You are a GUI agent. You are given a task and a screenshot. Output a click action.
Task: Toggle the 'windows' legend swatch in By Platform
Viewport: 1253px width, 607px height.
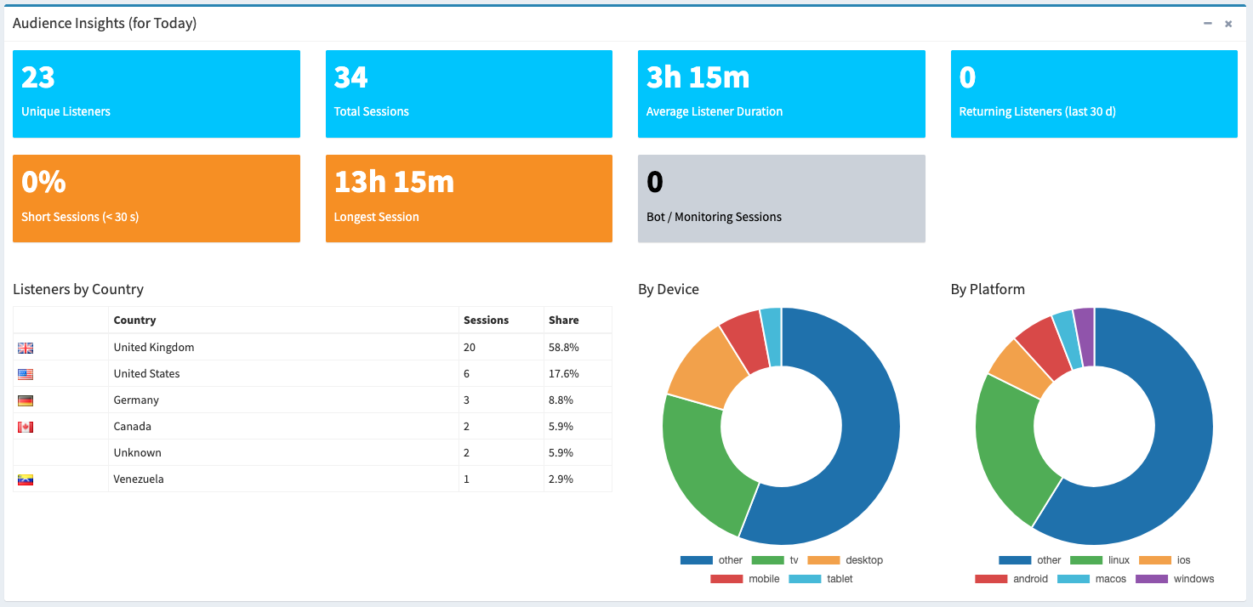click(1152, 579)
